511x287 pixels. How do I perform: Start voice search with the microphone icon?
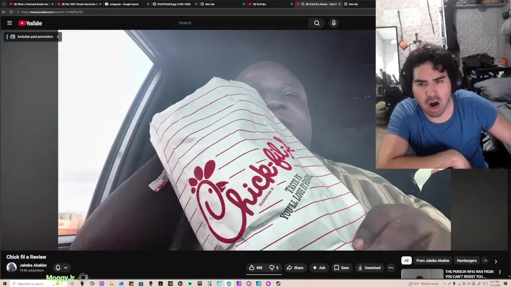[334, 23]
